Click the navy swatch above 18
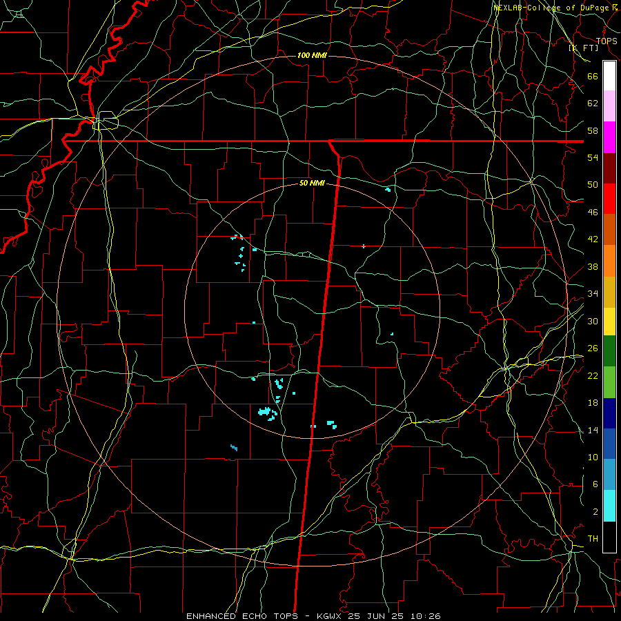Image resolution: width=621 pixels, height=621 pixels. 609,413
